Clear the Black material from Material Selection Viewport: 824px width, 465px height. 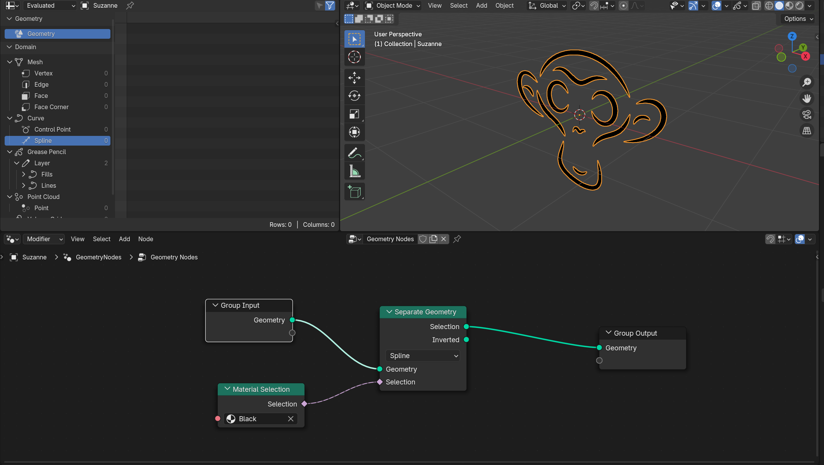[291, 419]
